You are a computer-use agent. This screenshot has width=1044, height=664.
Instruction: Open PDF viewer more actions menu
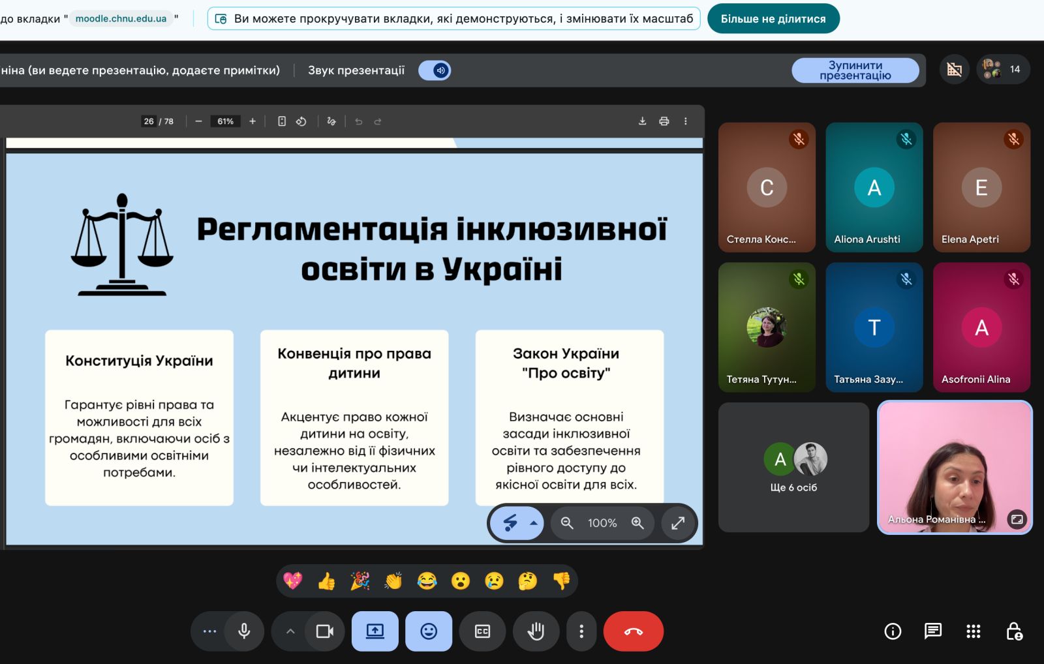[x=685, y=121]
